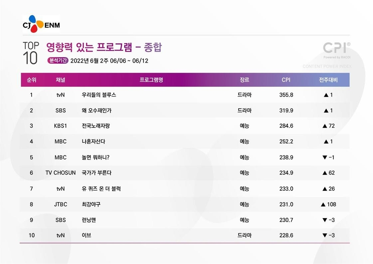Viewport: 373px width, 264px height.
Task: Click the TV CHOSUN channel cell
Action: 60,173
